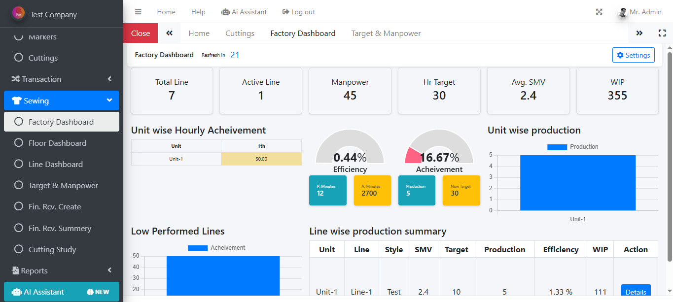Screen dimensions: 673x302
Task: Click the WIP 355 summary card
Action: pos(617,91)
